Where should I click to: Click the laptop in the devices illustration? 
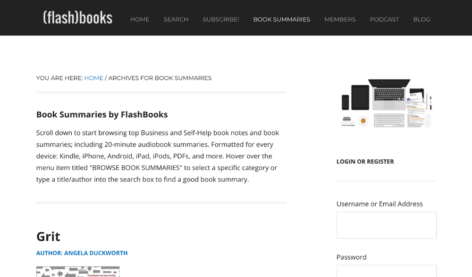tap(388, 92)
